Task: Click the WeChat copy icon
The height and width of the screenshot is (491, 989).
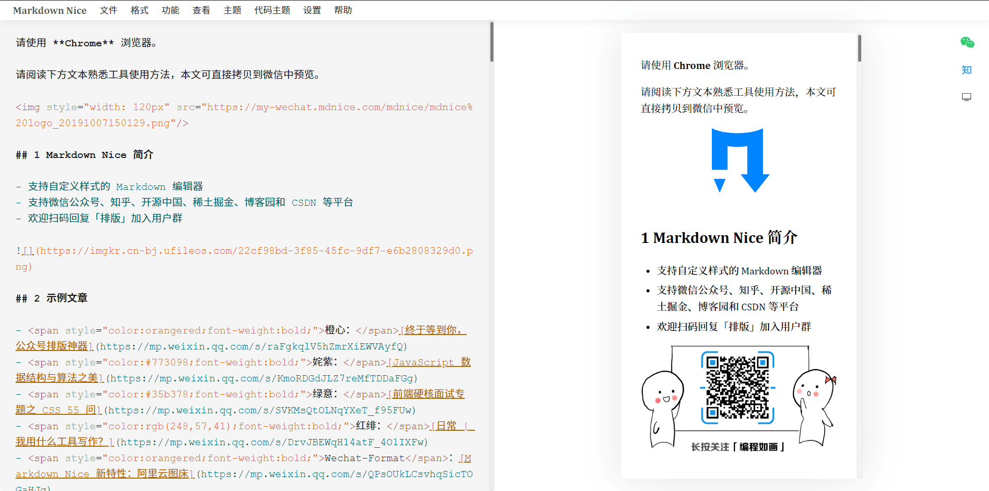Action: tap(967, 43)
